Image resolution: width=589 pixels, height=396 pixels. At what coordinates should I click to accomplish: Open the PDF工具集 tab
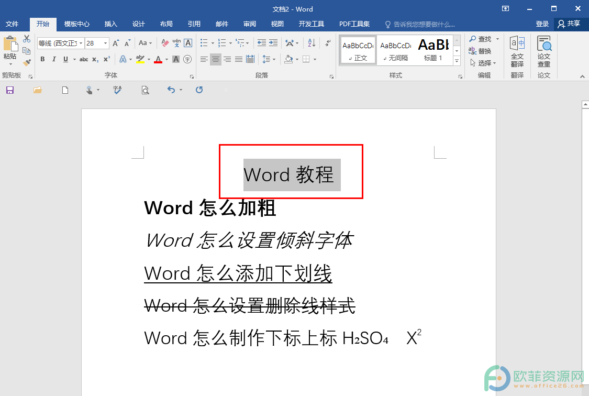(x=354, y=24)
